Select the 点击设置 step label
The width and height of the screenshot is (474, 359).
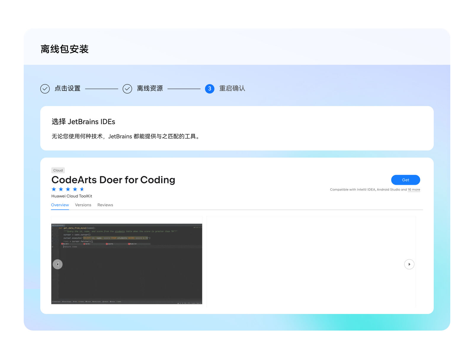pyautogui.click(x=68, y=89)
